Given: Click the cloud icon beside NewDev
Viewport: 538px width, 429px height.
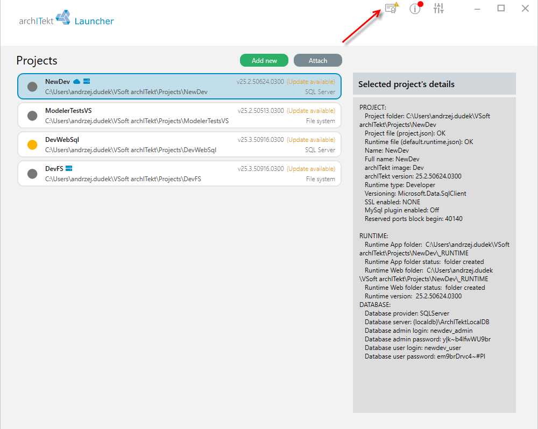Looking at the screenshot, I should [77, 82].
